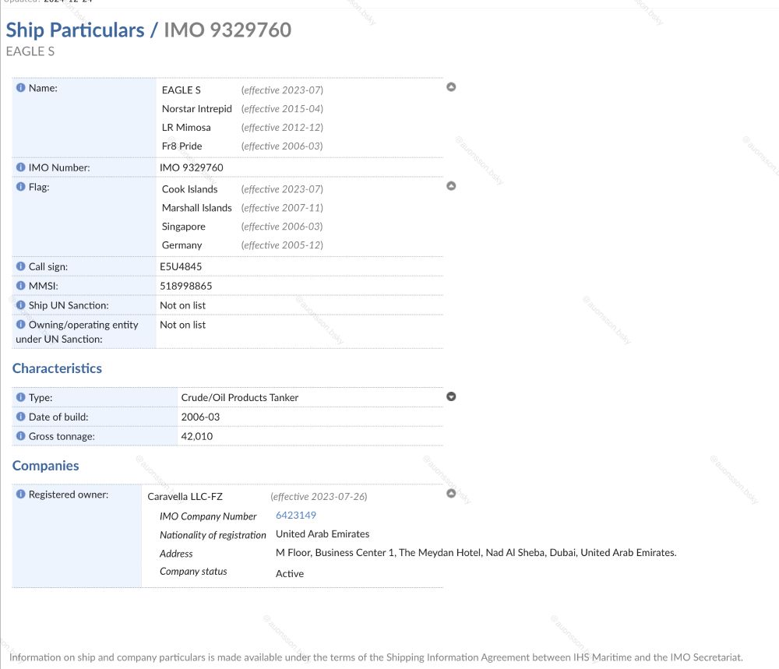Select the EAGLE S name entry
779x669 pixels.
click(182, 90)
